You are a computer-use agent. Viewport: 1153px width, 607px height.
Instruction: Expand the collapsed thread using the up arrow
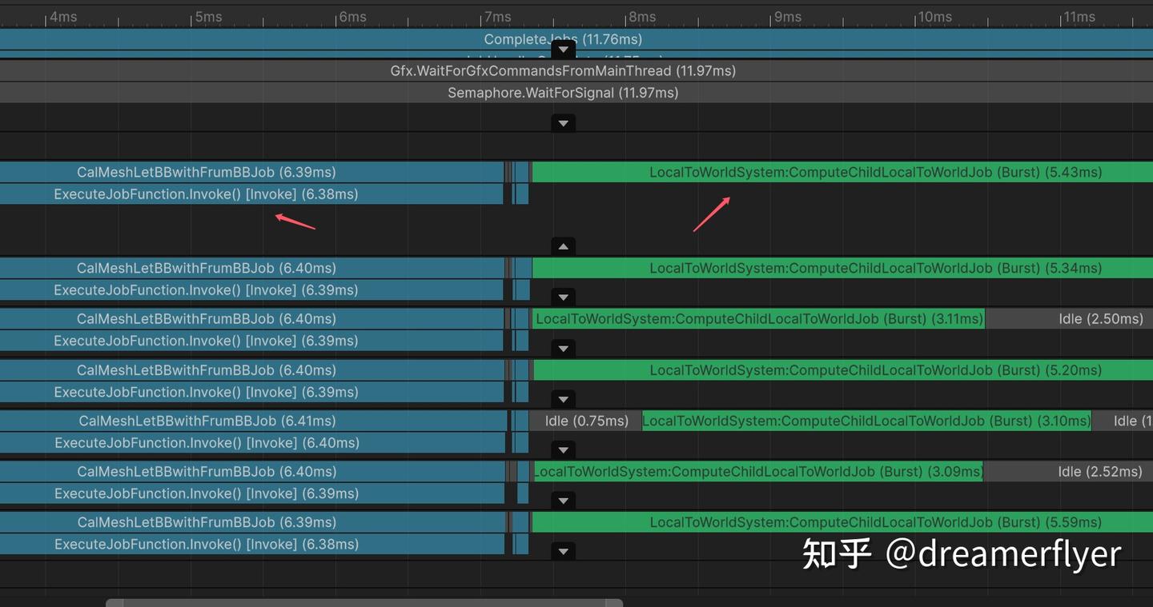pos(563,246)
